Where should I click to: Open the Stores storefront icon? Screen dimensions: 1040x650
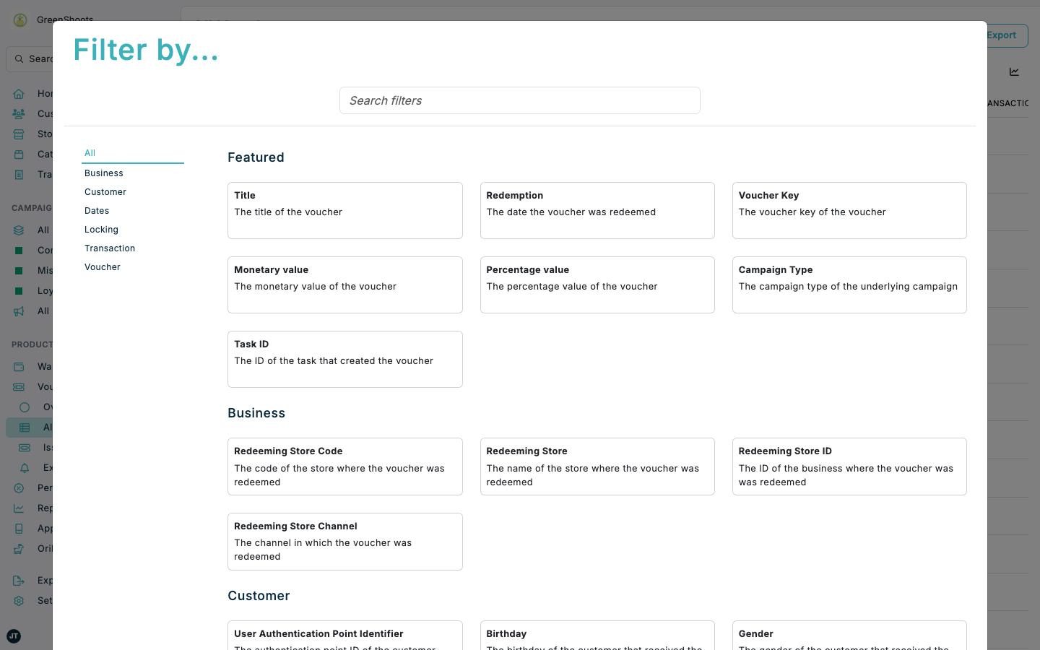(x=19, y=134)
